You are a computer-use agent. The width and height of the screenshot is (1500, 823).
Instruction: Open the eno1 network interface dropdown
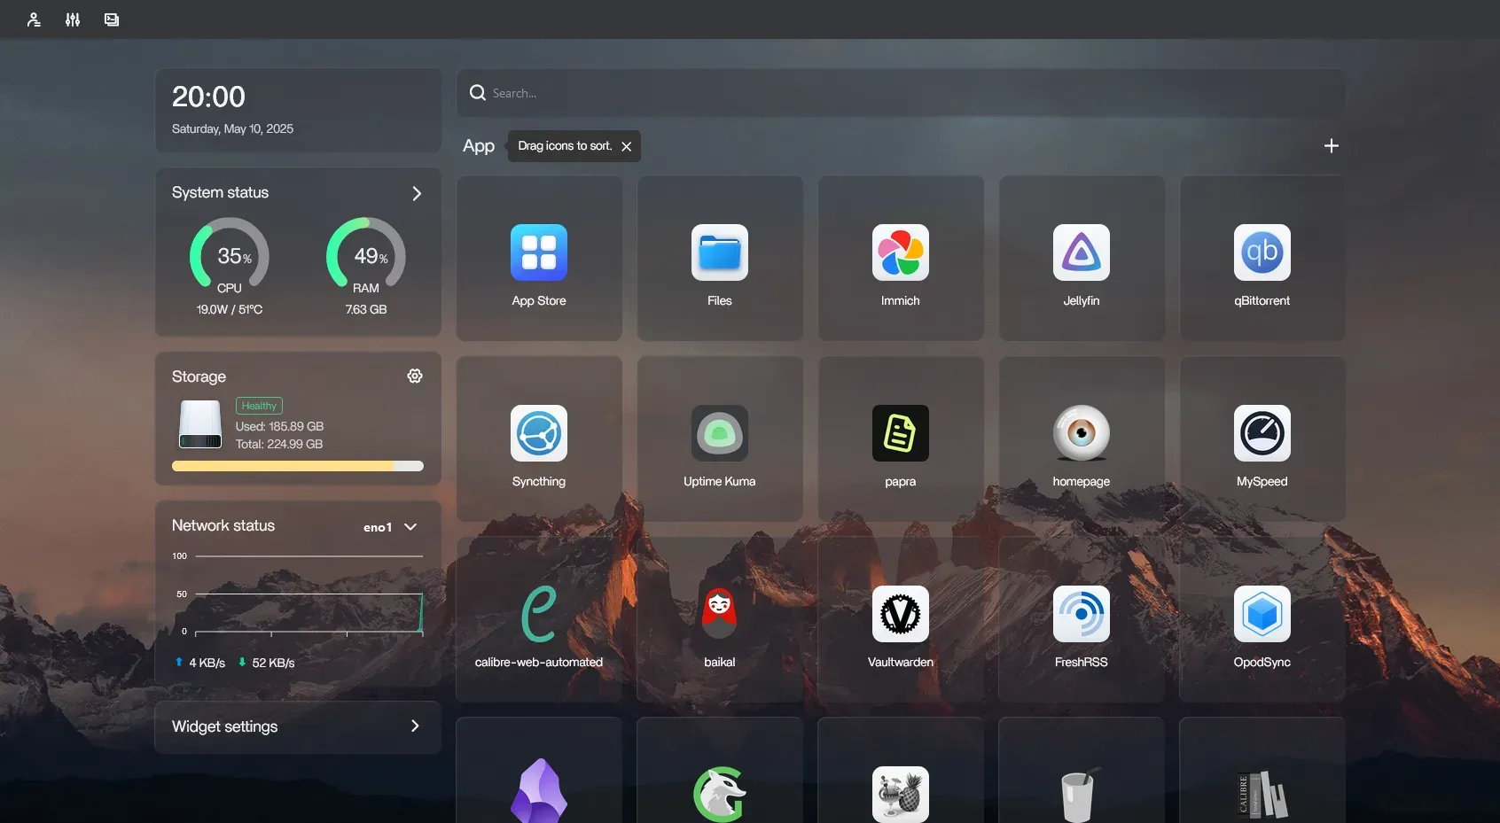click(390, 527)
